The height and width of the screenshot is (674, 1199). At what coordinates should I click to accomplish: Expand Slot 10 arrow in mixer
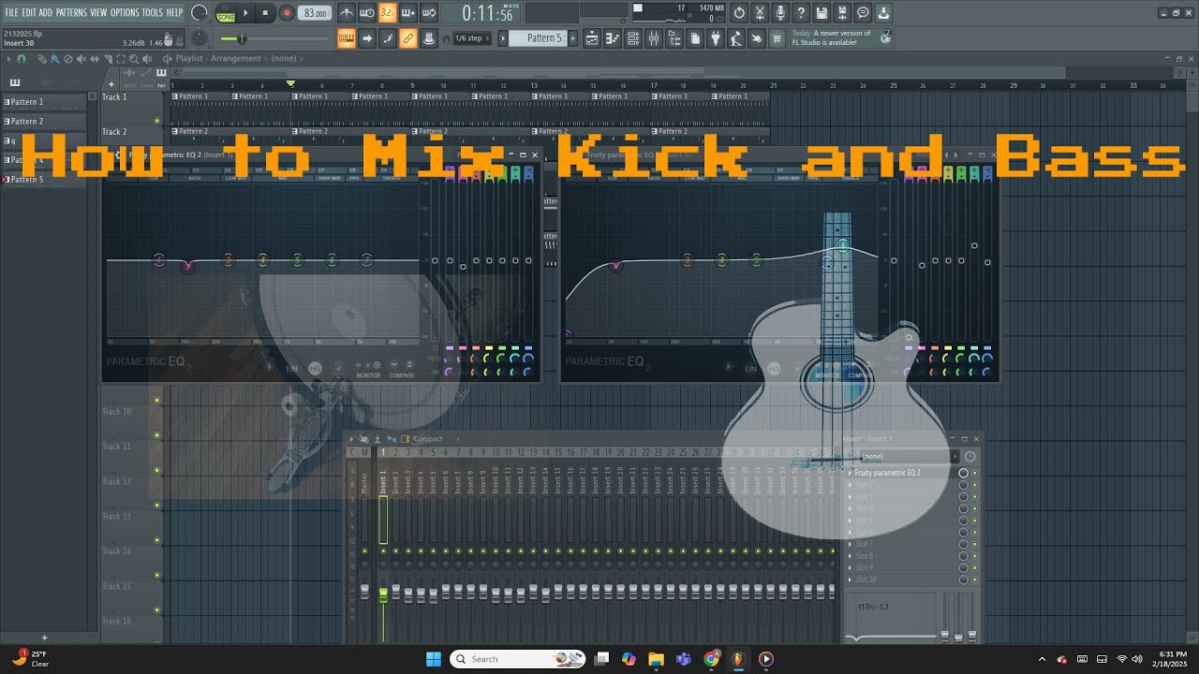[850, 579]
